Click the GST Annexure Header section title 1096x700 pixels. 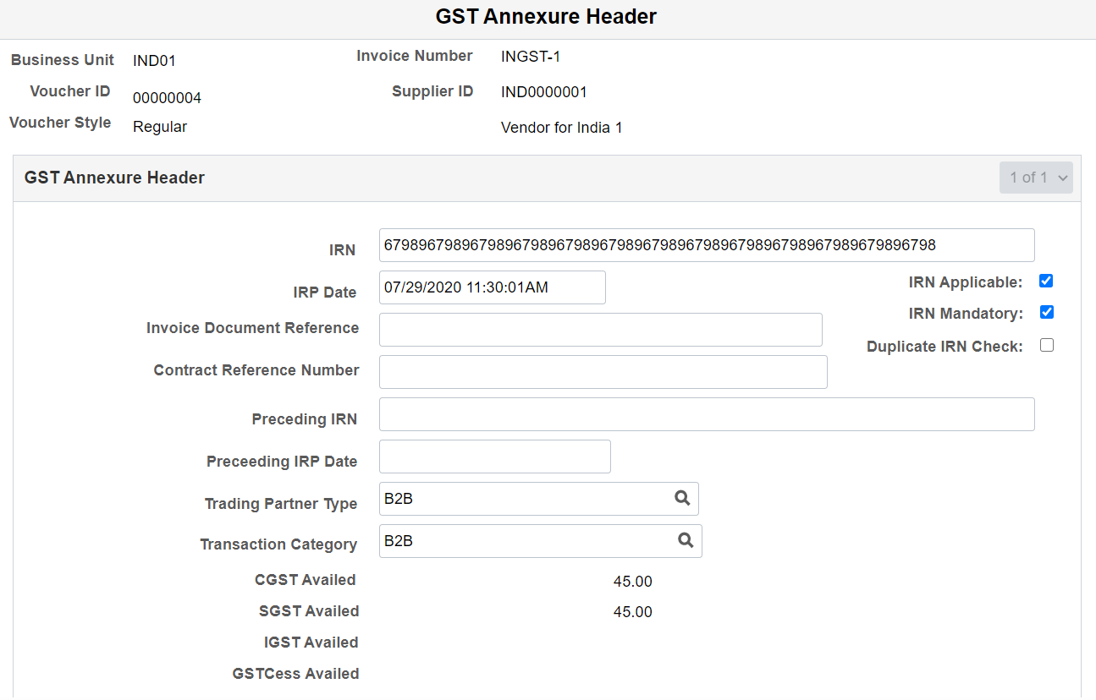point(114,178)
